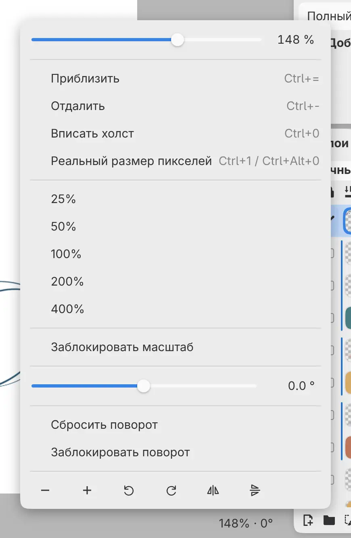The image size is (351, 538).
Task: Select the teal layer thumbnail in Layers panel
Action: 348,318
